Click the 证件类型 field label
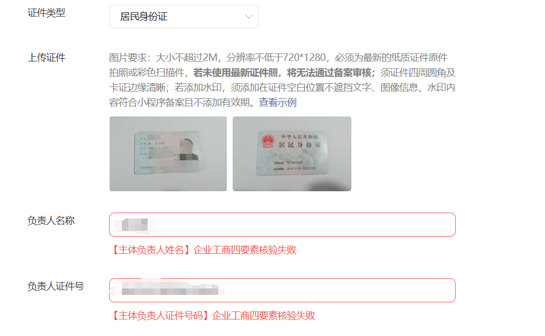545x336 pixels. (x=46, y=13)
